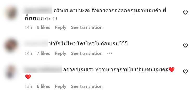Viewport: 192px width, 95px height.
Task: Open the three-dot options on second comment
Action: tap(109, 53)
